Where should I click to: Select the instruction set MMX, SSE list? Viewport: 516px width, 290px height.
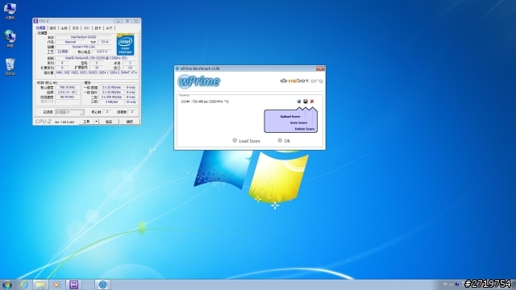tap(97, 72)
